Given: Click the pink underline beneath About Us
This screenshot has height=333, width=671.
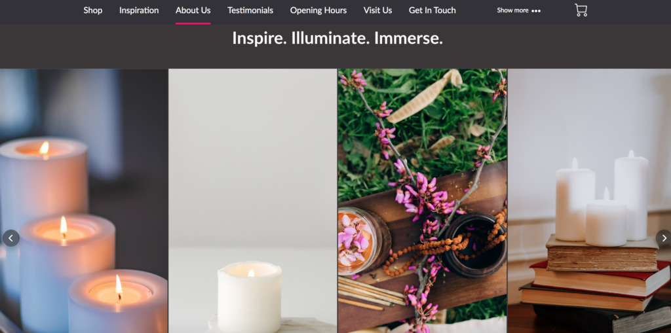Looking at the screenshot, I should [x=193, y=23].
